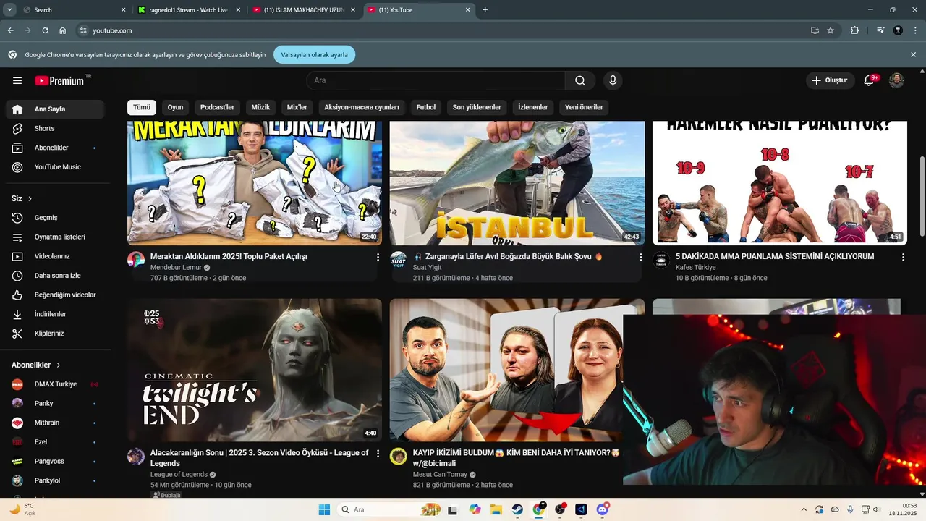Select the Oyun filter chip
This screenshot has width=926, height=521.
[176, 107]
